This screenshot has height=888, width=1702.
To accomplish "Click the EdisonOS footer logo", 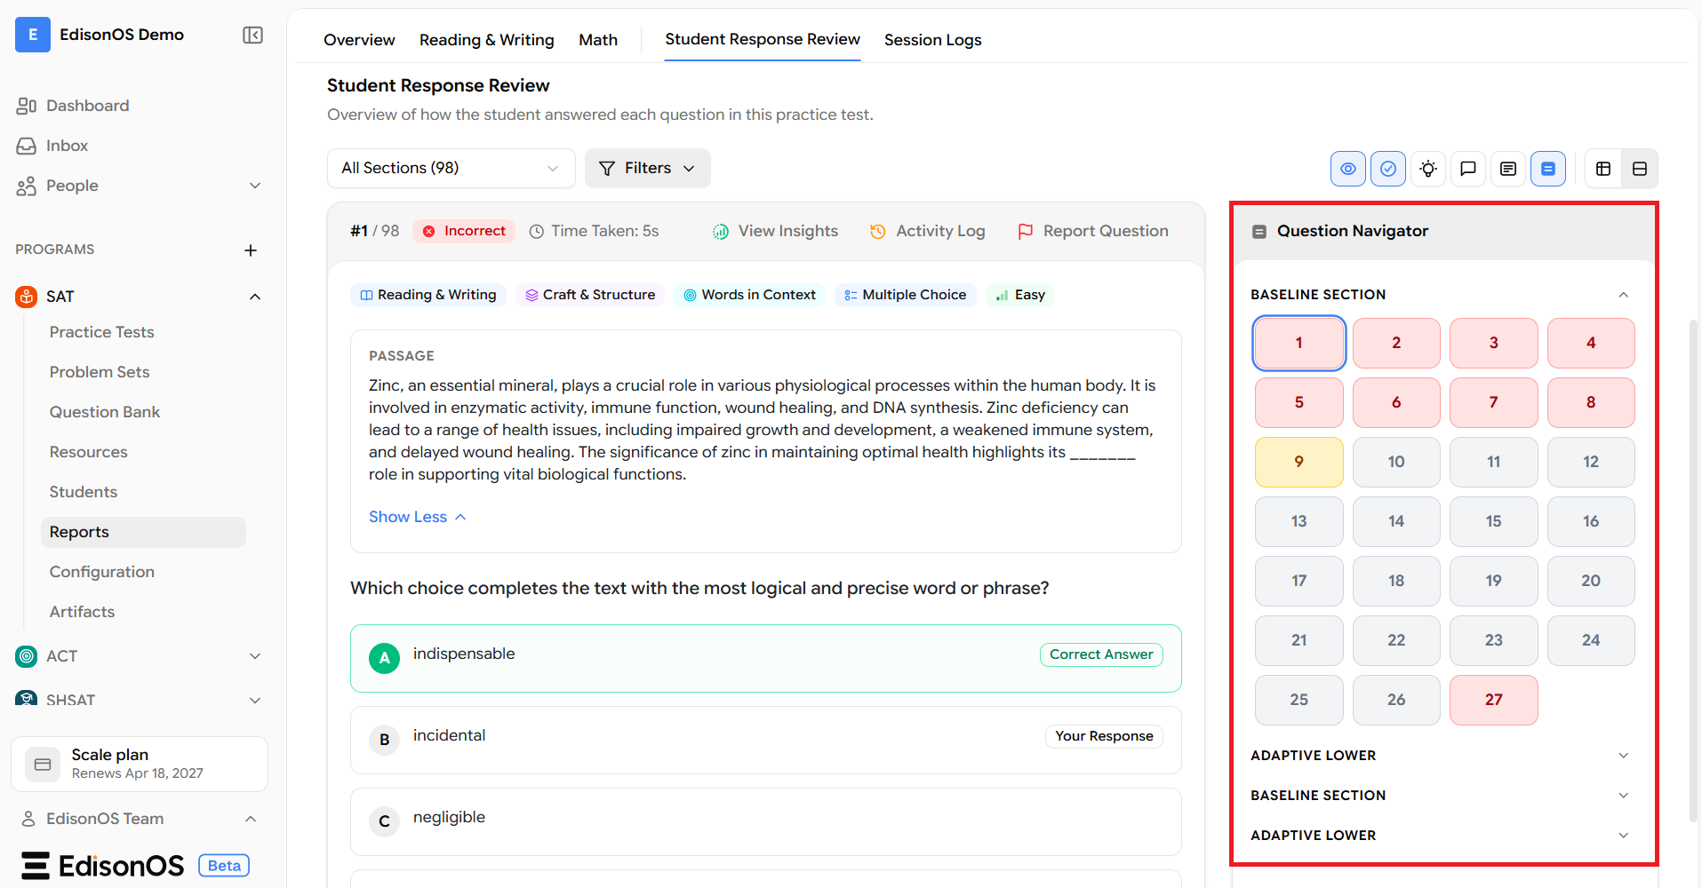I will (102, 866).
